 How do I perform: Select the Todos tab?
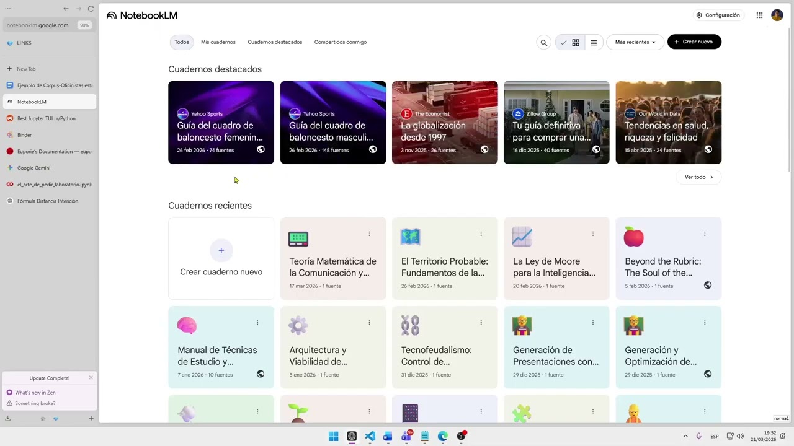tap(182, 42)
